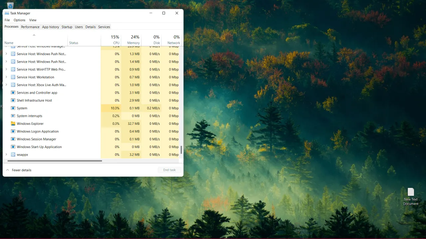Click the horizontal scrollbar in process list
The width and height of the screenshot is (426, 239).
click(55, 161)
